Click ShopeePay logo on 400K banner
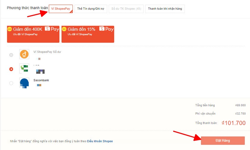Screen dimensions: 250x150 [x=52, y=29]
